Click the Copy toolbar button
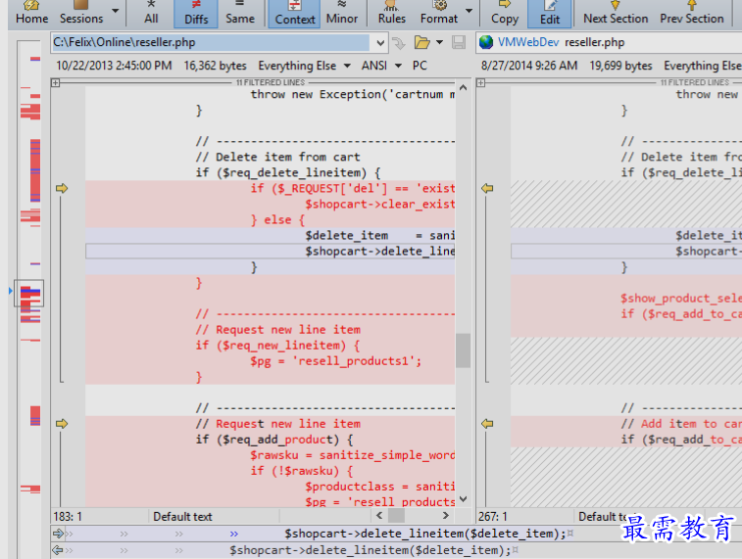Viewport: 742px width, 559px height. (505, 14)
